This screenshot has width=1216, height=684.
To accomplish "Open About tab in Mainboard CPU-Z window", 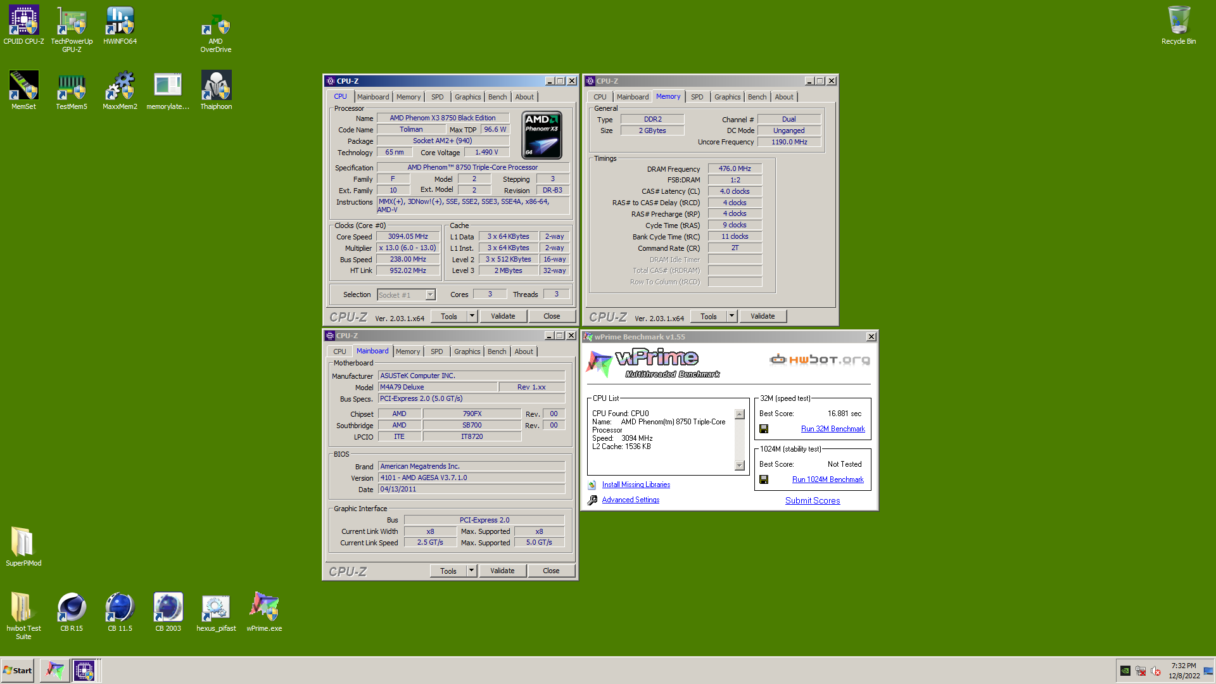I will (x=524, y=351).
